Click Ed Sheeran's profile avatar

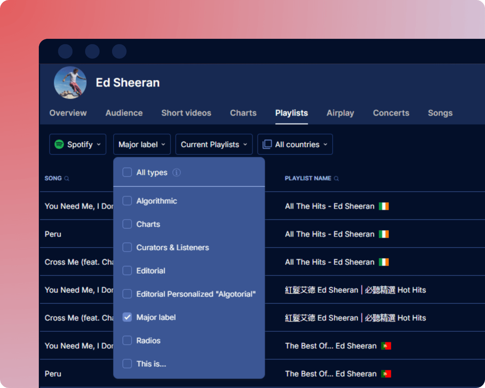coord(70,82)
